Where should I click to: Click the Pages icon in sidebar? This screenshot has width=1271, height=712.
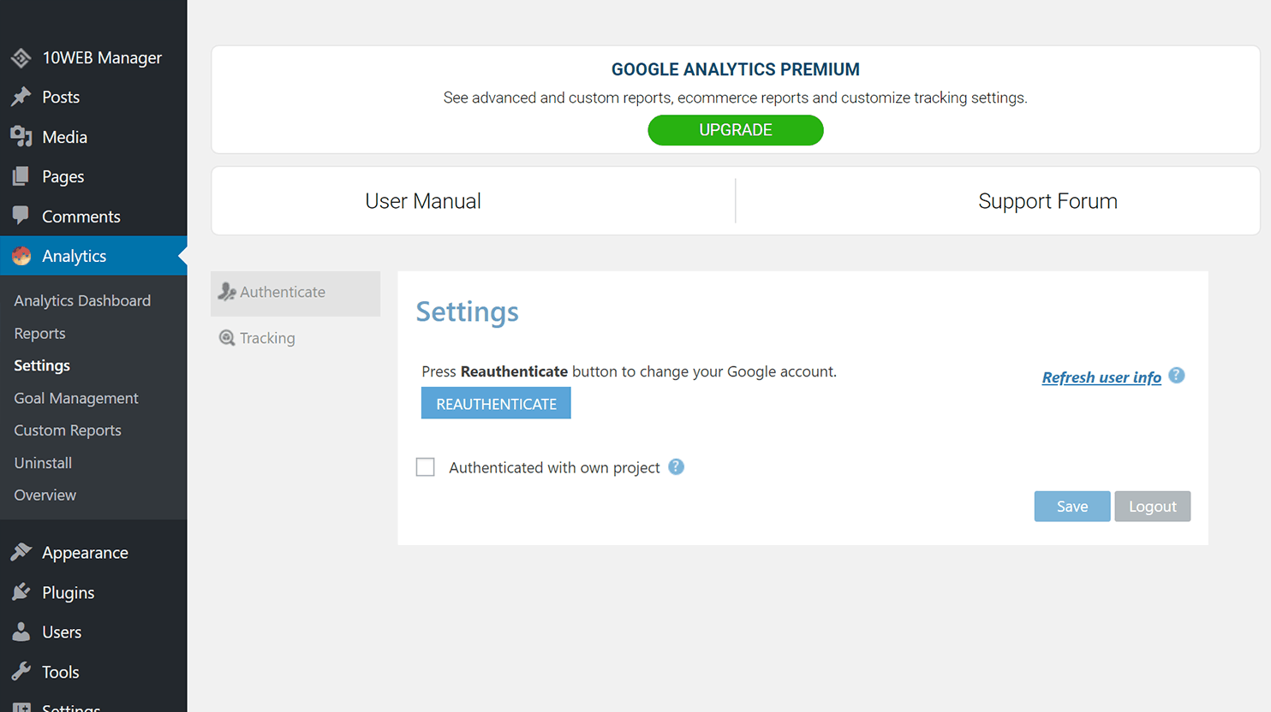[21, 176]
